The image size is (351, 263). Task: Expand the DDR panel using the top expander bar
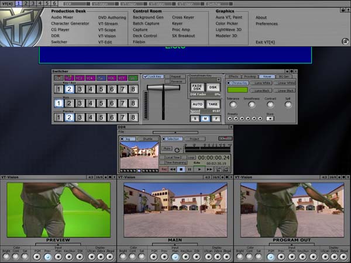tap(175, 133)
